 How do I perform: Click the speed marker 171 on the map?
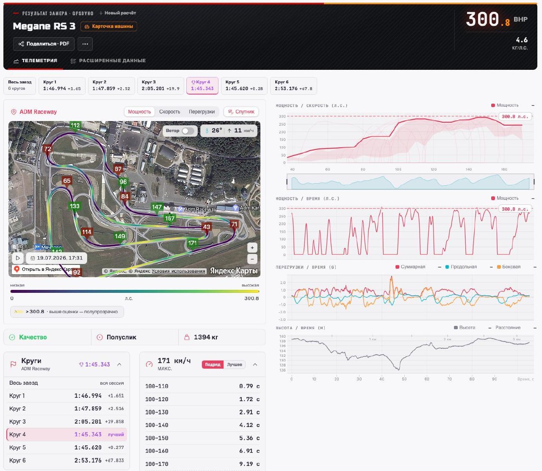tap(193, 243)
